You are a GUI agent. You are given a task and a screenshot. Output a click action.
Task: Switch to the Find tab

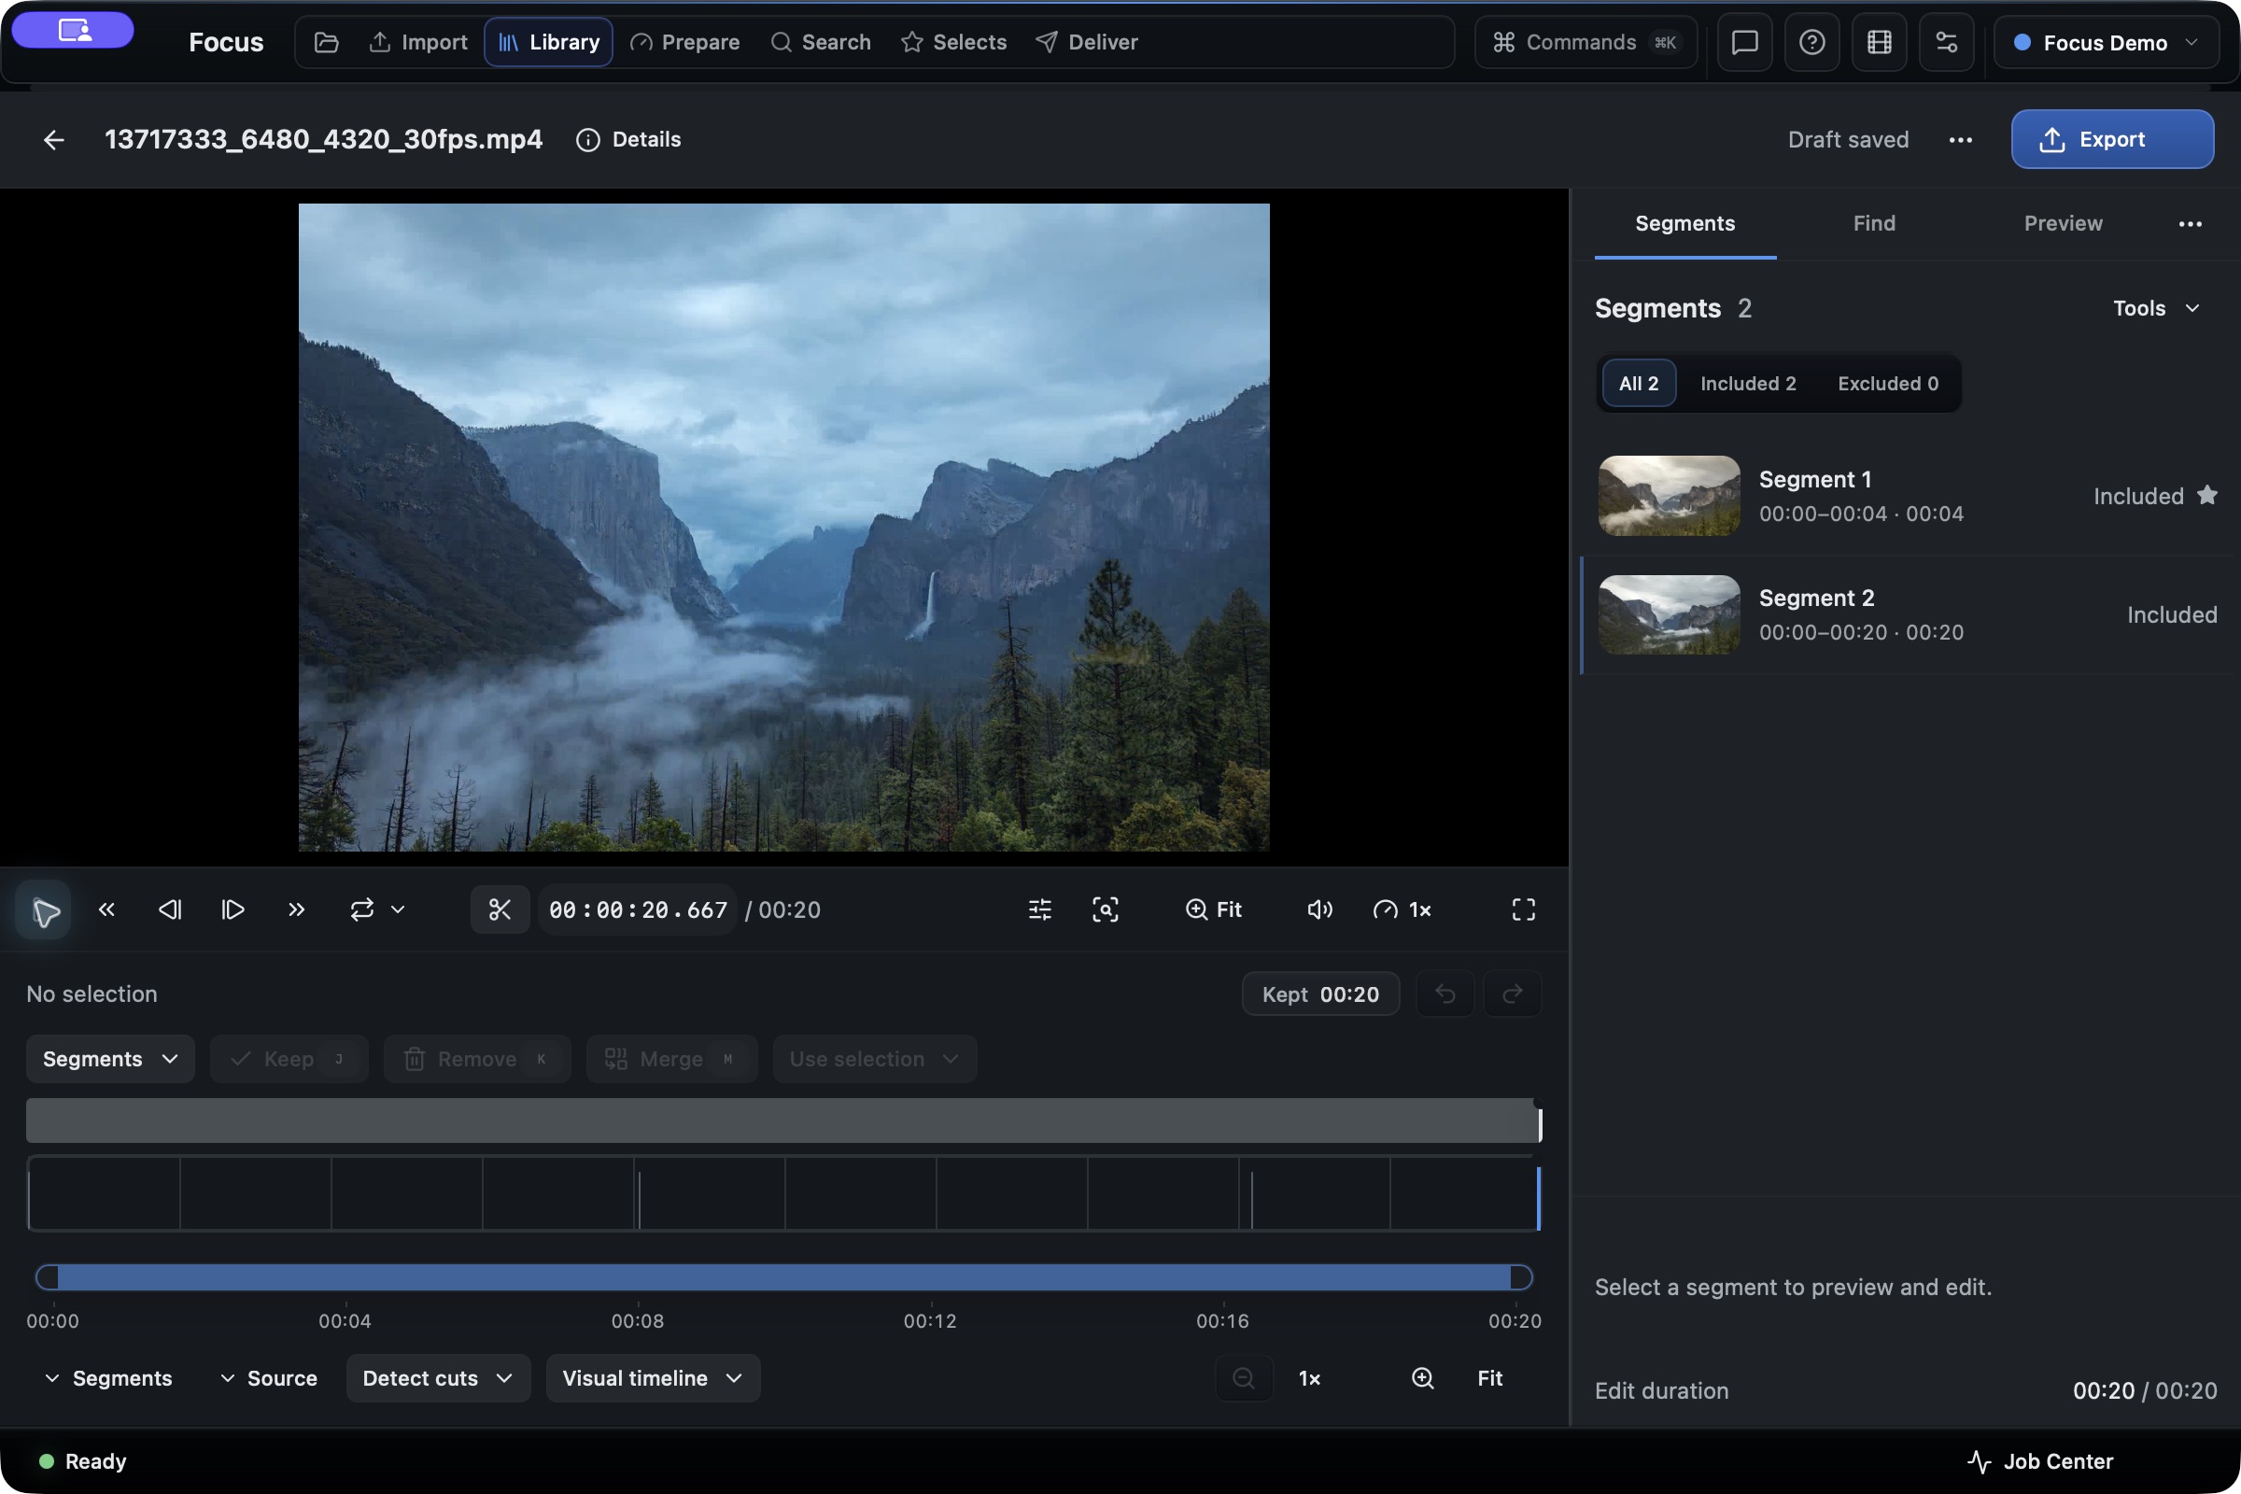point(1874,223)
